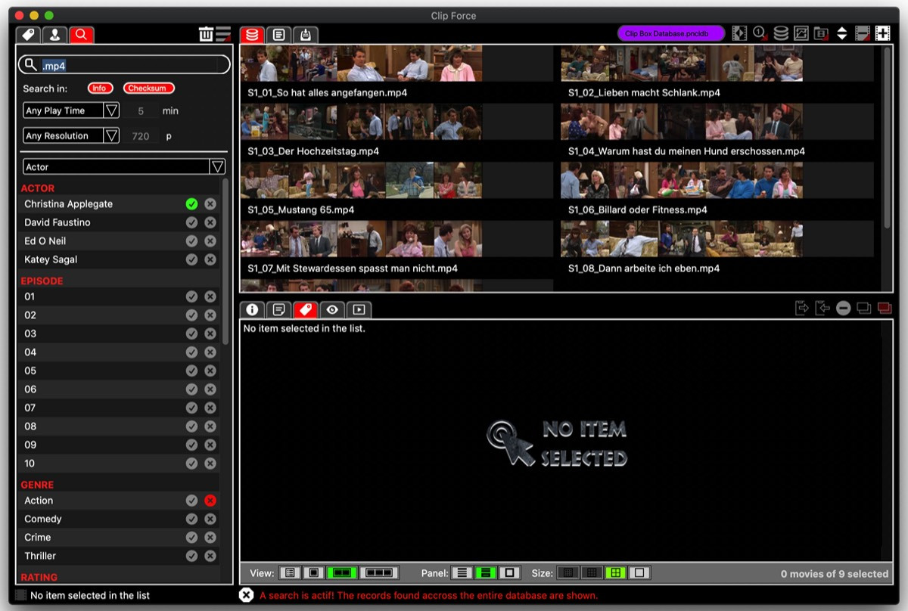Select S1_03_Der Hochzeitstag.mp4 filename

(313, 151)
